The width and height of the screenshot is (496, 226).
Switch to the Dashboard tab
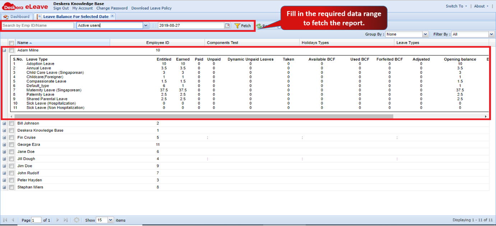(17, 17)
